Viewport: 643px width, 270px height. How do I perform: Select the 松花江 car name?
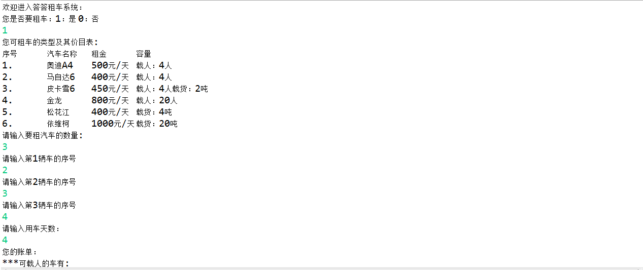58,112
